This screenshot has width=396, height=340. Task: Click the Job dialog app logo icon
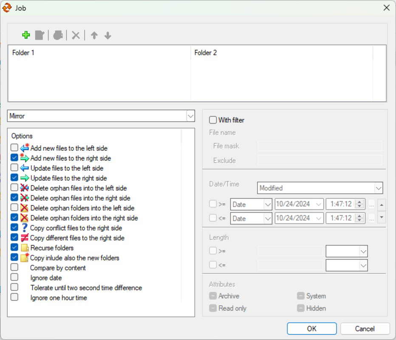point(7,8)
